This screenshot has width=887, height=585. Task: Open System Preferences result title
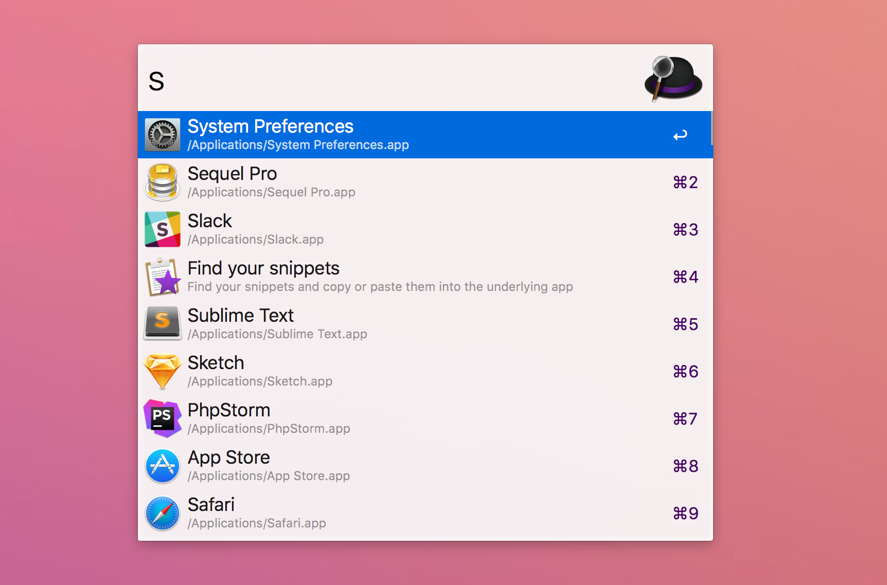(x=271, y=126)
